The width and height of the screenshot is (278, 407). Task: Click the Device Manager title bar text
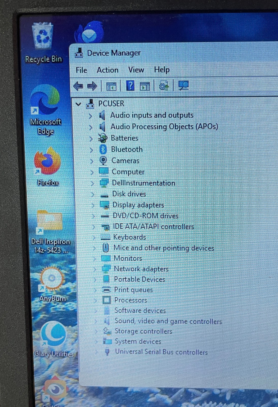tap(114, 53)
